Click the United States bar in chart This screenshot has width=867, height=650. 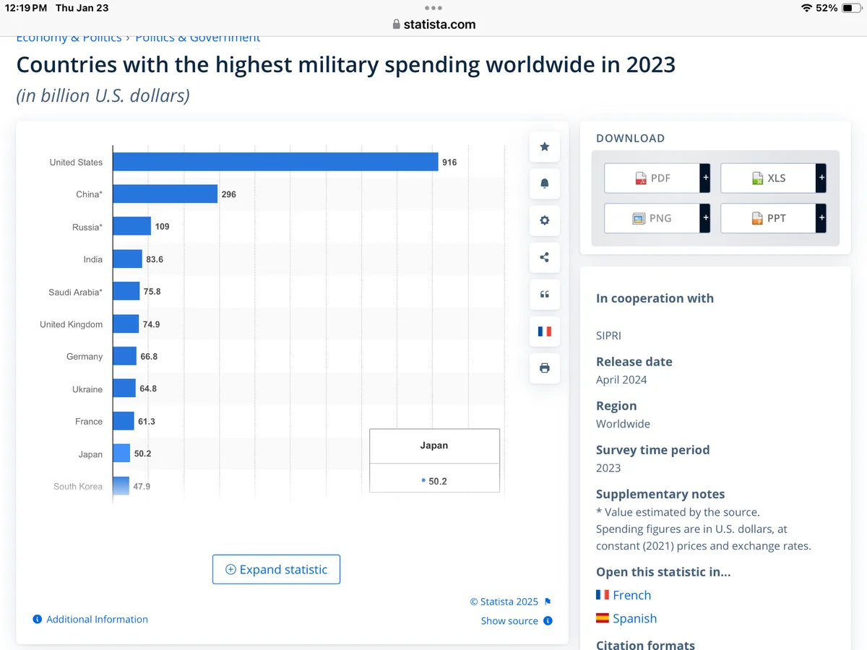tap(275, 162)
